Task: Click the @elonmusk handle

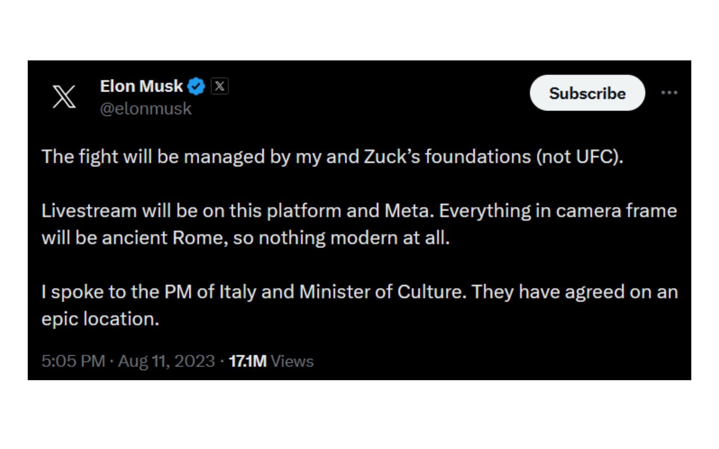Action: pyautogui.click(x=146, y=109)
